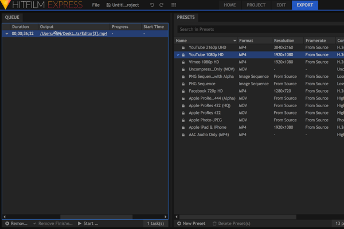The height and width of the screenshot is (229, 344).
Task: Click lock icon beside PNG Sequen...with Alpha
Action: coord(183,77)
